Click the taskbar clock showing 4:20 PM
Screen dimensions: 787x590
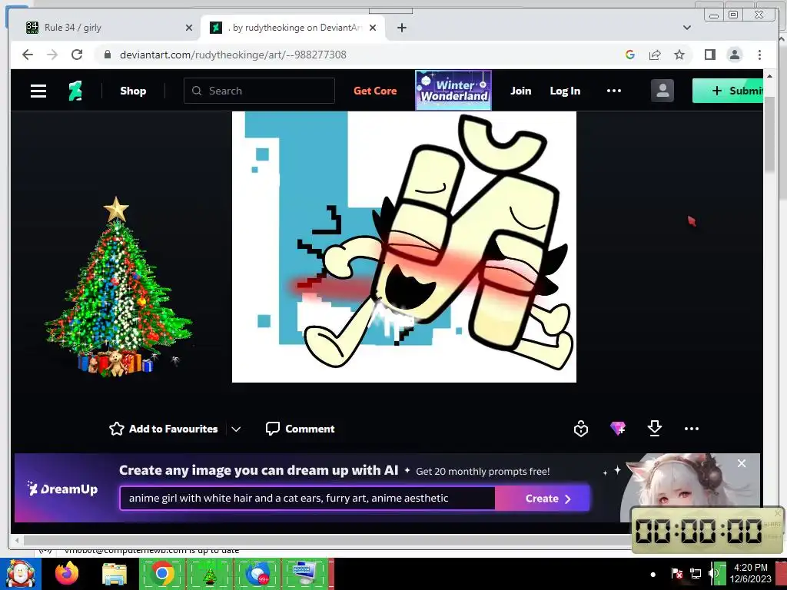[750, 573]
